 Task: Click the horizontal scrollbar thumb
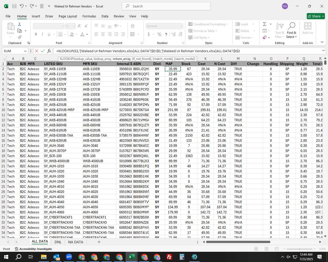tap(238, 242)
